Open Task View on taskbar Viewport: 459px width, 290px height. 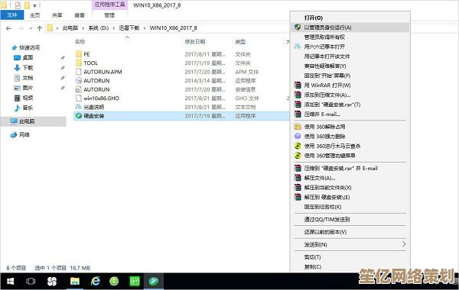click(x=31, y=282)
